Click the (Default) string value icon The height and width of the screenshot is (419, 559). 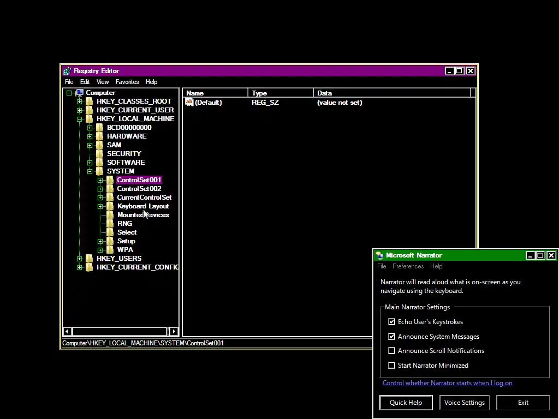[189, 102]
